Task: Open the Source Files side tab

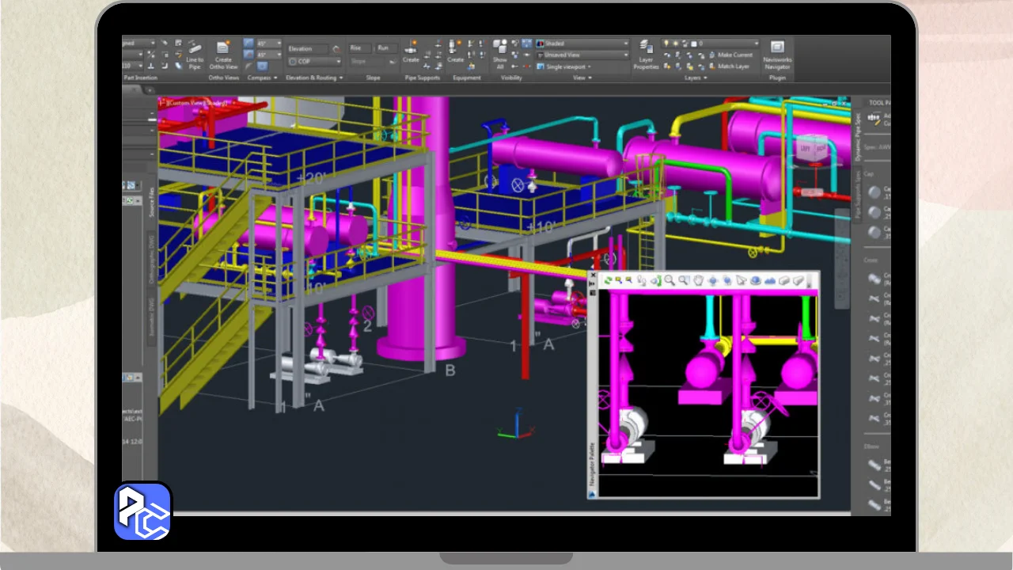Action: pyautogui.click(x=152, y=203)
